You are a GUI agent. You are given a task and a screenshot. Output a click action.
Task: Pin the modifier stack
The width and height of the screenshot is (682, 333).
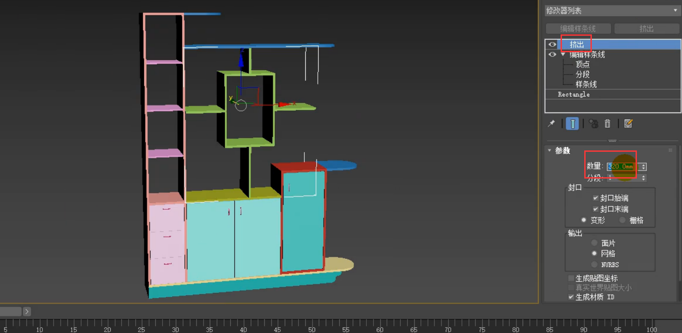coord(551,123)
